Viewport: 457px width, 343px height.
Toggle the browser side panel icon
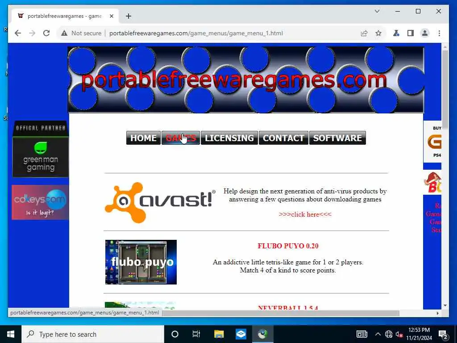(x=411, y=33)
